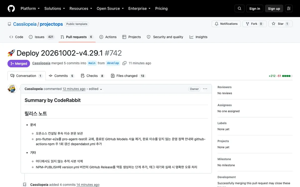Image resolution: width=300 pixels, height=187 pixels.
Task: Open the Pull requests tab
Action: click(77, 37)
